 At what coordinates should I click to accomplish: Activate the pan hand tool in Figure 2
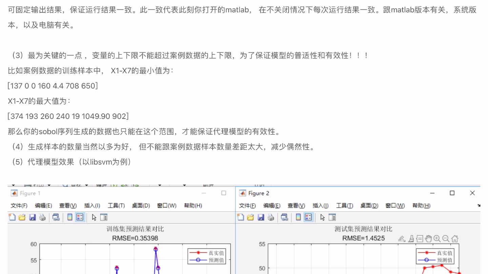(x=428, y=238)
